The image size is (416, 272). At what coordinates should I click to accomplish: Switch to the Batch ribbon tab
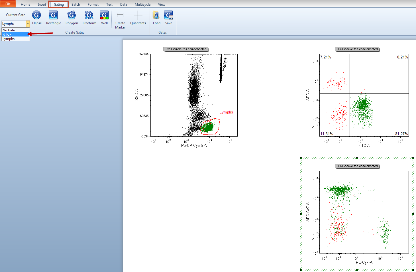click(x=76, y=5)
